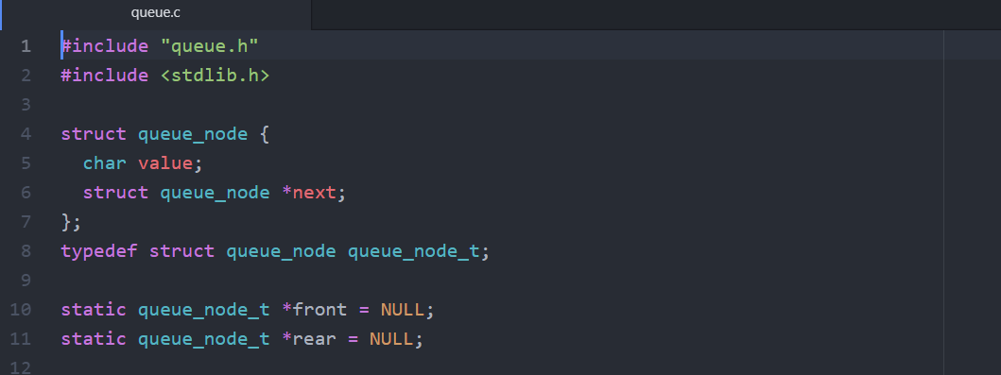Image resolution: width=1001 pixels, height=375 pixels.
Task: Place cursor on <stdlib.h> include
Action: tap(215, 76)
